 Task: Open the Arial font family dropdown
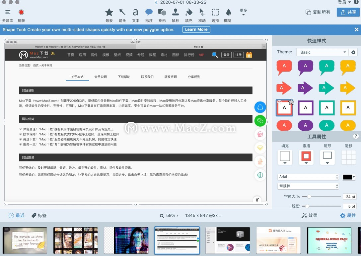[x=308, y=177]
